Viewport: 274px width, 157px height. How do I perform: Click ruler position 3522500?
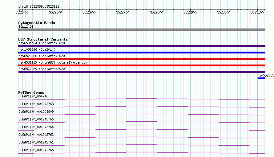(x=55, y=12)
